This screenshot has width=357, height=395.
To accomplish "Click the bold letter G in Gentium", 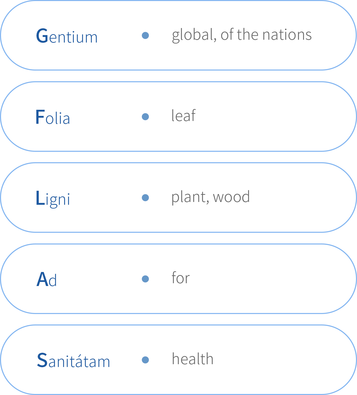I will click(42, 36).
